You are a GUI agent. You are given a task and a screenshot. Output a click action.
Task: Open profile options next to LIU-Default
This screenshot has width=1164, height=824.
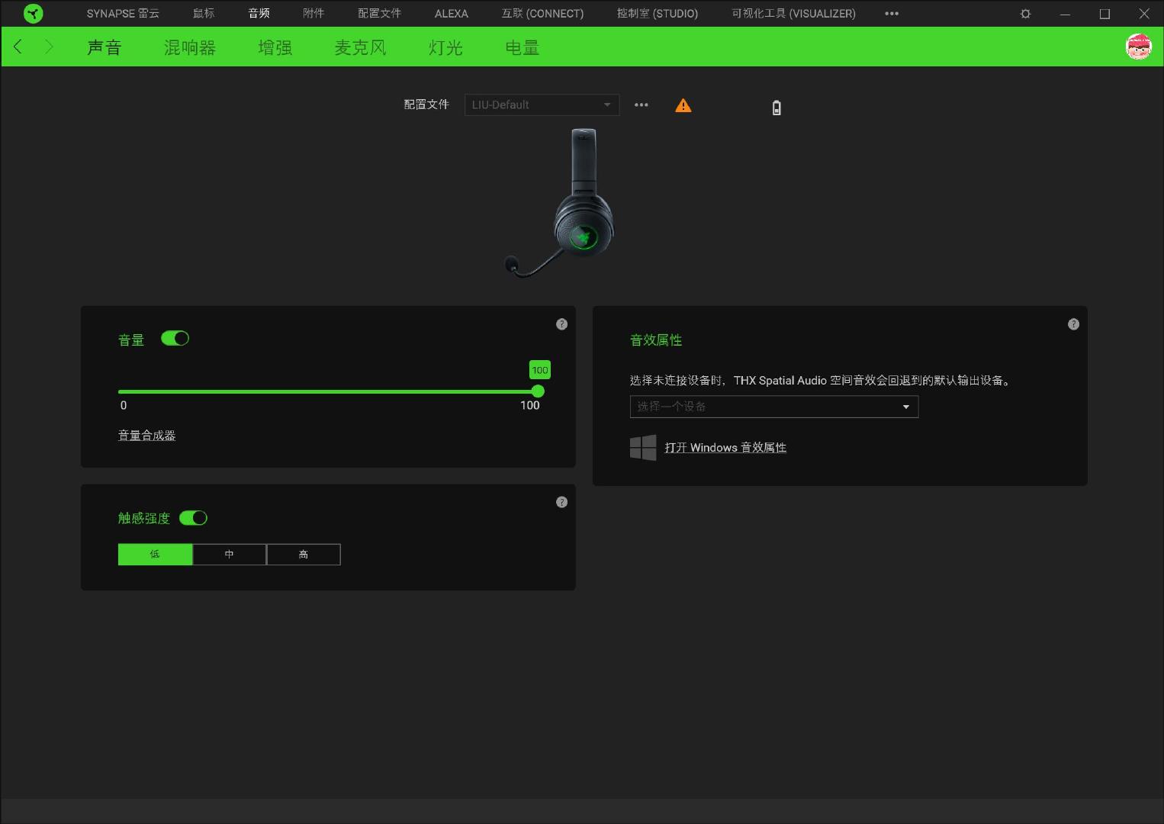pyautogui.click(x=641, y=105)
